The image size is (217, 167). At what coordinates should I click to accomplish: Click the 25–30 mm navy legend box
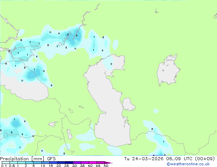click(x=69, y=163)
